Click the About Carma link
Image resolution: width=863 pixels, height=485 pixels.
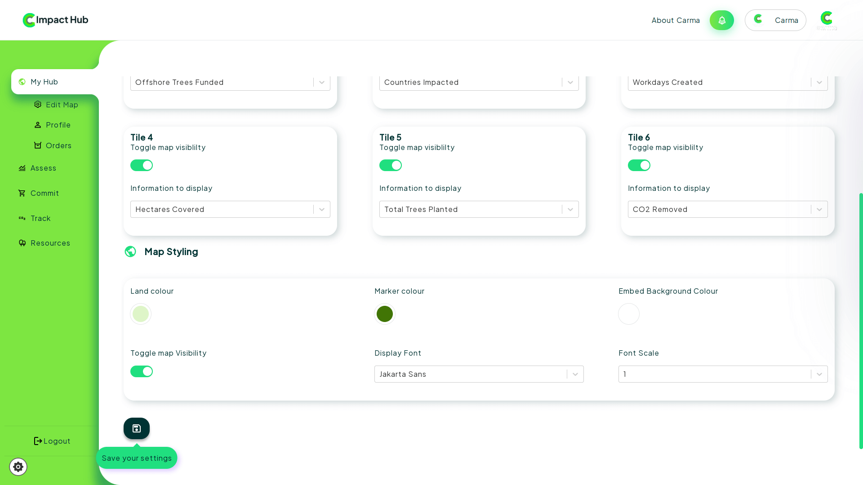675,20
